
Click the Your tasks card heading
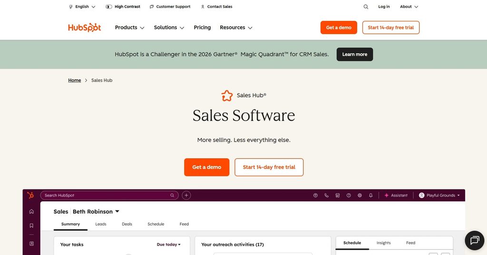[x=72, y=245]
